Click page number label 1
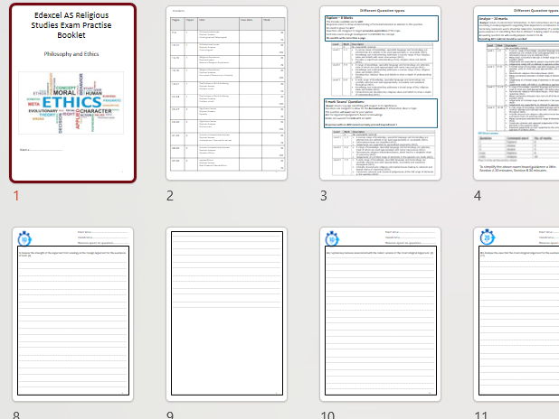 [x=16, y=195]
